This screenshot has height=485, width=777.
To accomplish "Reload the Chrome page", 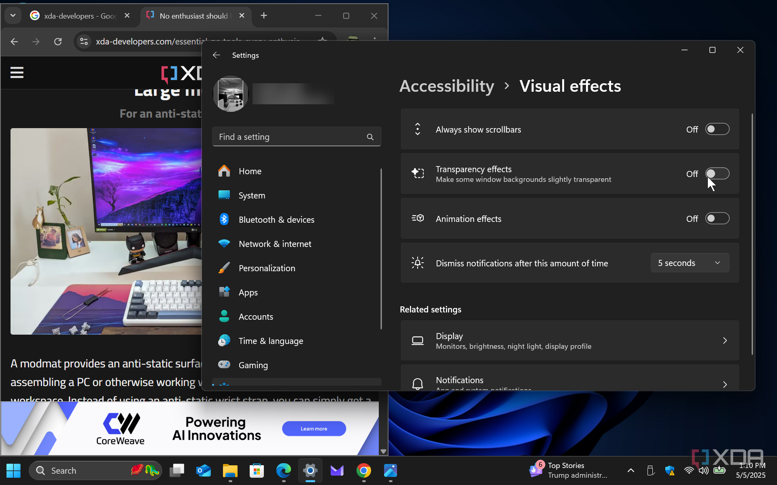I will 58,42.
